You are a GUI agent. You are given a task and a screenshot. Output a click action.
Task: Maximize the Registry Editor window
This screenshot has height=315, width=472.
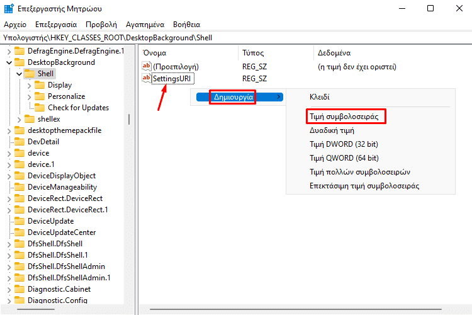coord(430,8)
